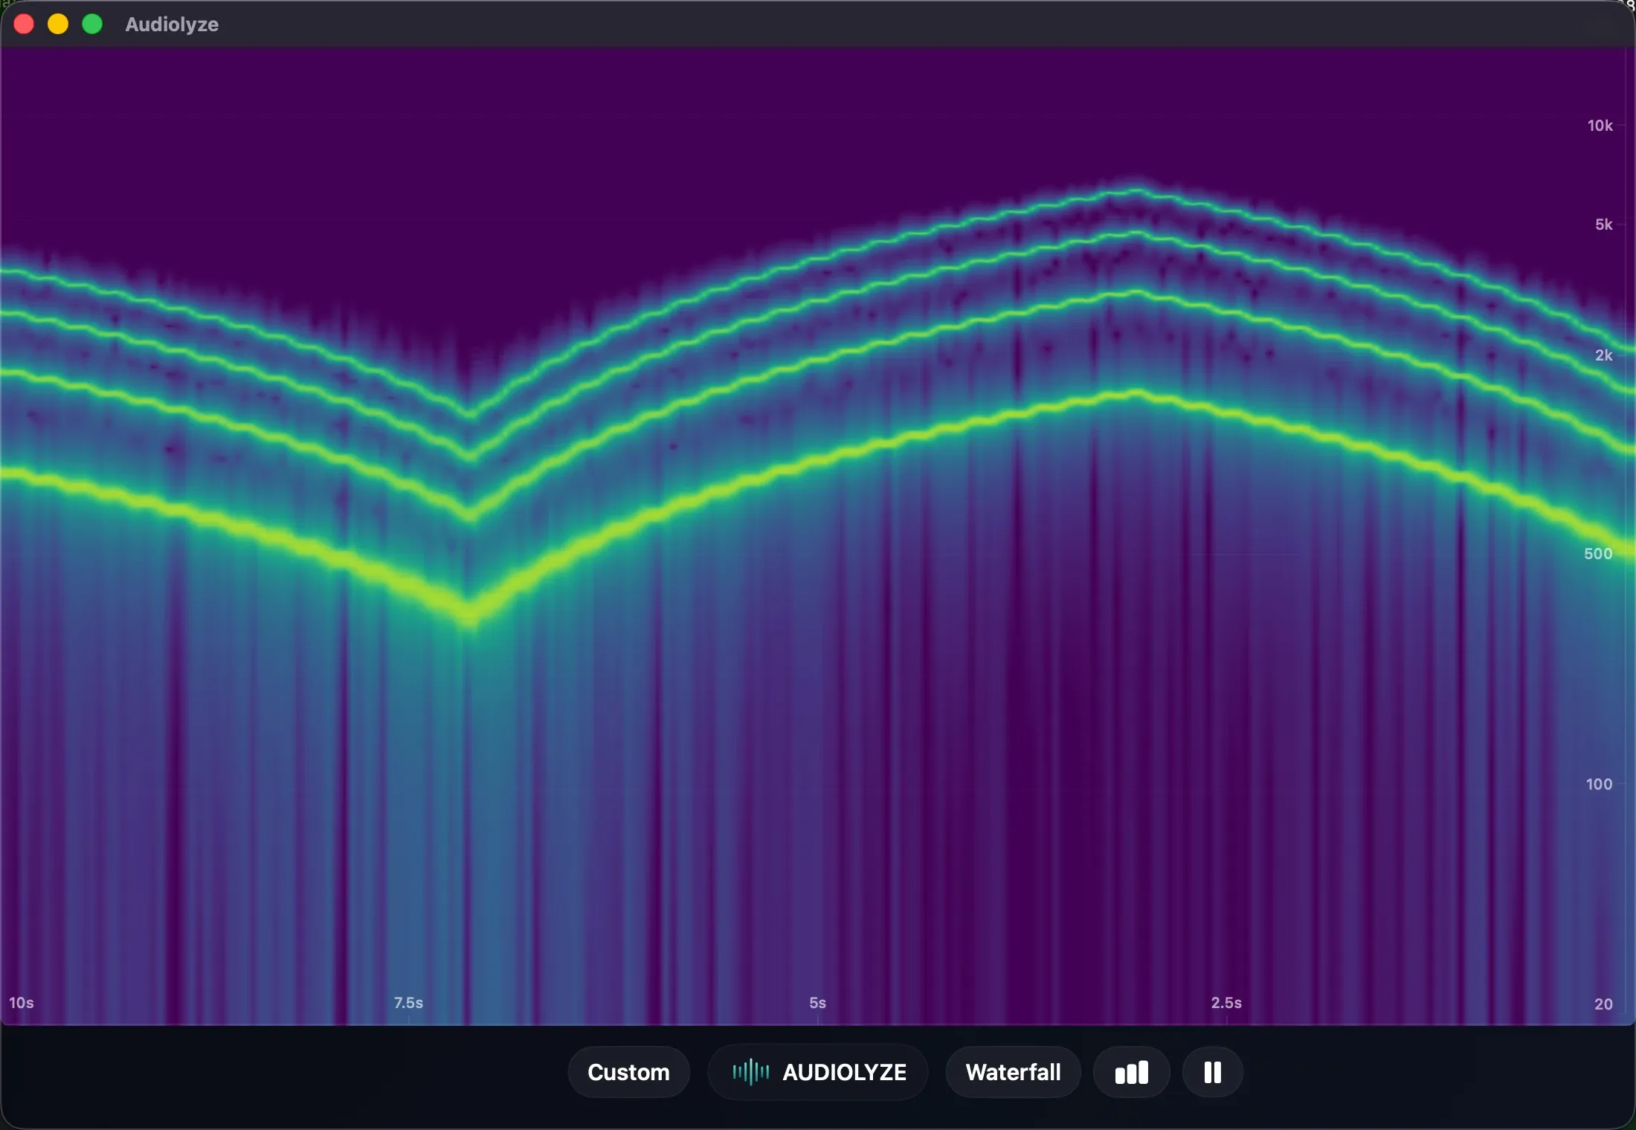This screenshot has height=1130, width=1636.
Task: Click the 5k frequency axis label
Action: (x=1603, y=225)
